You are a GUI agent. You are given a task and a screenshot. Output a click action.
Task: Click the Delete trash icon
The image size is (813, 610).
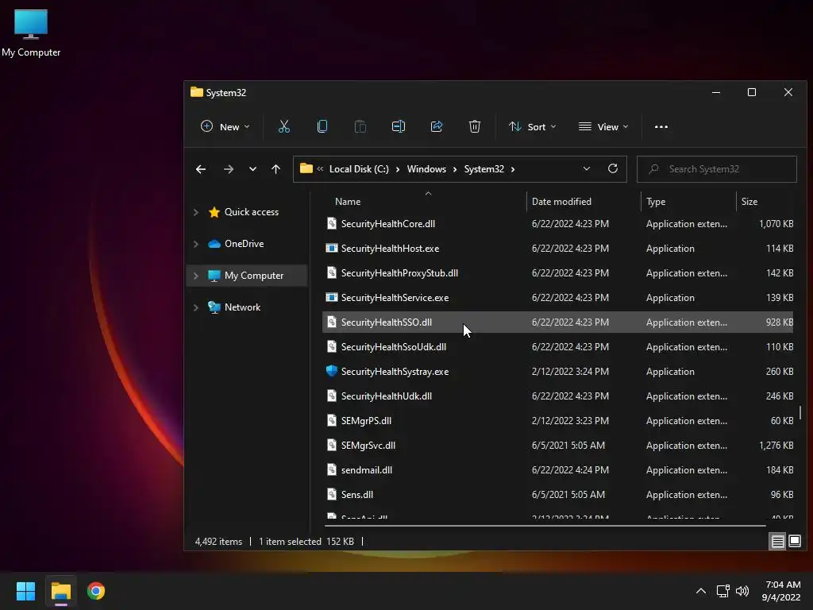point(475,126)
